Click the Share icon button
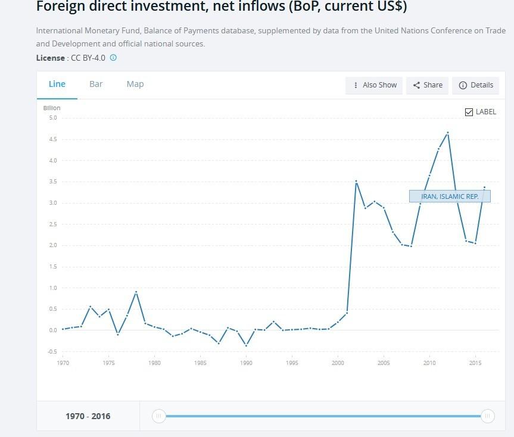This screenshot has width=514, height=437. (428, 85)
